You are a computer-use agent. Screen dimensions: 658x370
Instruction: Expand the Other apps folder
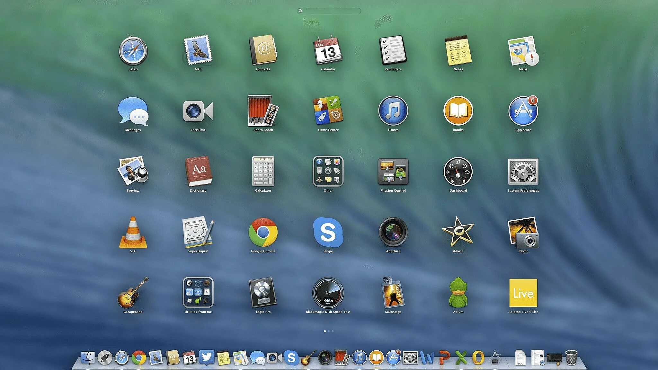pyautogui.click(x=328, y=171)
